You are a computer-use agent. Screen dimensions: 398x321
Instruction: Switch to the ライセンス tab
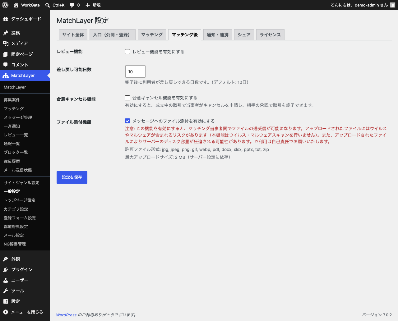coord(270,35)
